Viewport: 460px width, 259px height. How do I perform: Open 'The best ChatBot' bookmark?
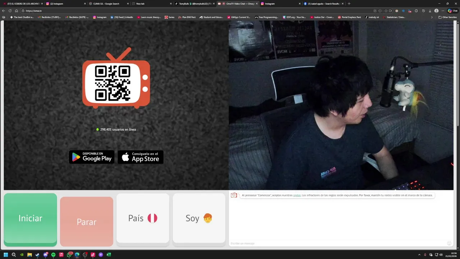[22, 17]
